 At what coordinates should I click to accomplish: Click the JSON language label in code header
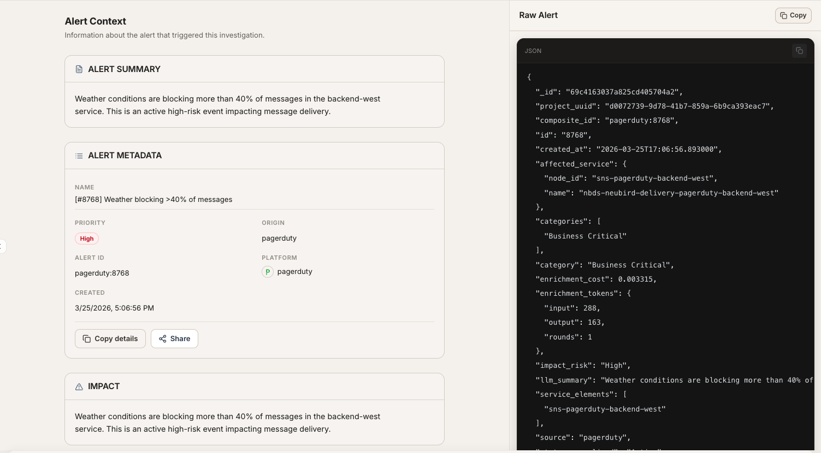pyautogui.click(x=533, y=51)
